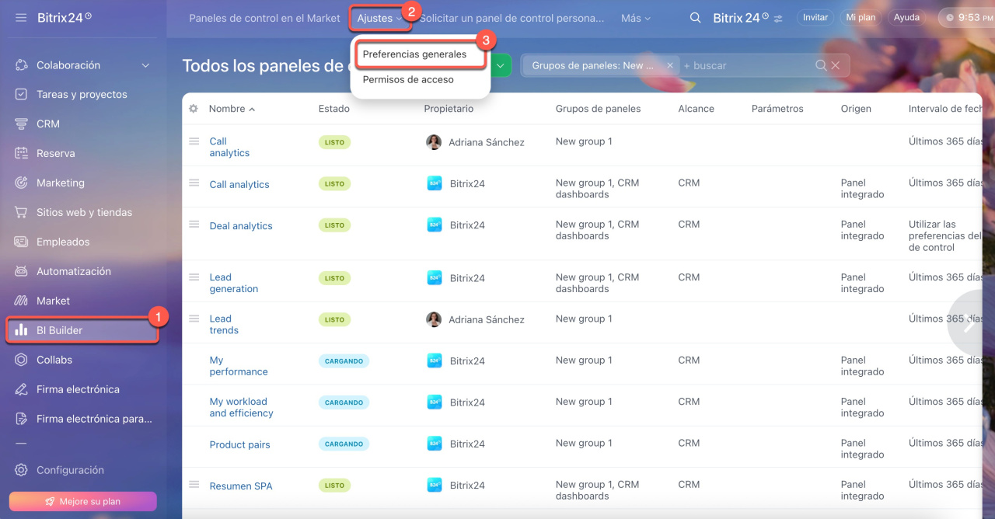
Task: Open the hamburger menu icon beside Bitrix24 logo
Action: click(21, 17)
